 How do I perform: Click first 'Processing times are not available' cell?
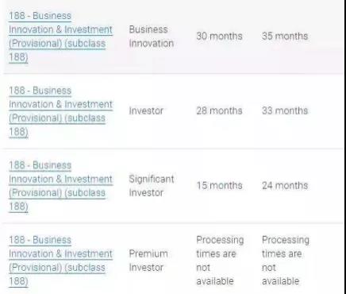tap(220, 261)
